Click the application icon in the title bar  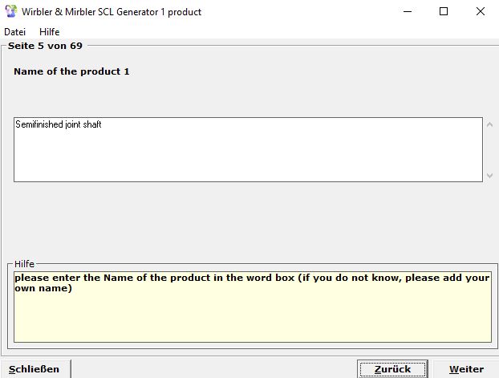(x=10, y=12)
